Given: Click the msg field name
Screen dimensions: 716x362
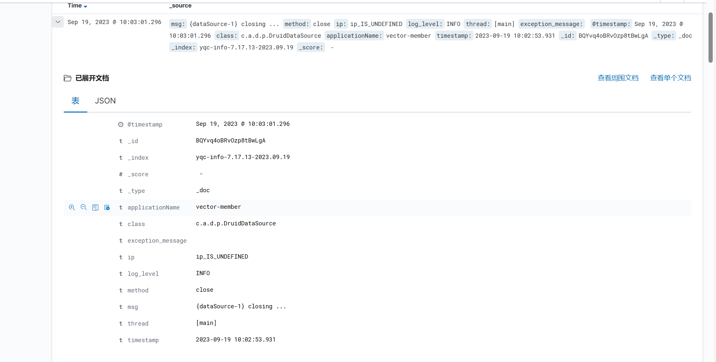Looking at the screenshot, I should [x=133, y=307].
